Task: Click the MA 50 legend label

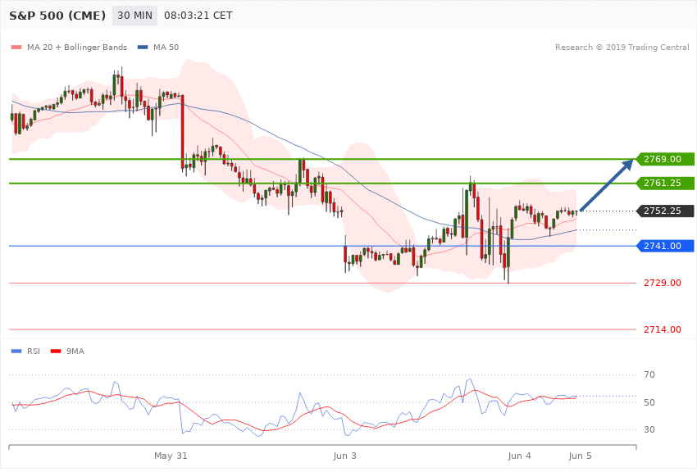Action: 166,47
